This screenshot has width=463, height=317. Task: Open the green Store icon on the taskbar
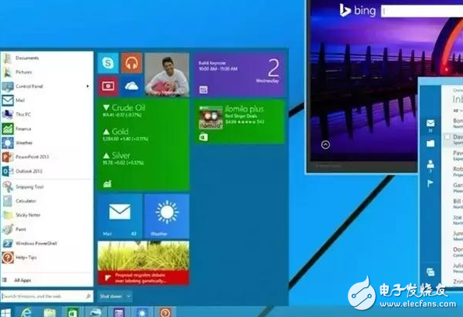[72, 312]
